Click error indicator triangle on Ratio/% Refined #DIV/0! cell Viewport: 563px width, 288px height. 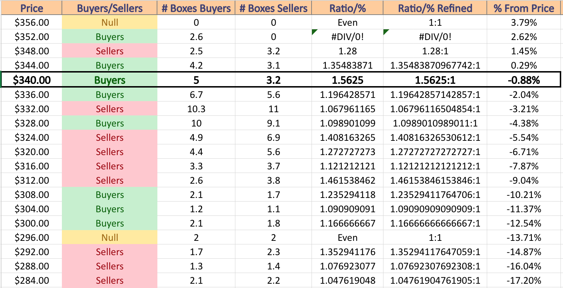(x=385, y=31)
